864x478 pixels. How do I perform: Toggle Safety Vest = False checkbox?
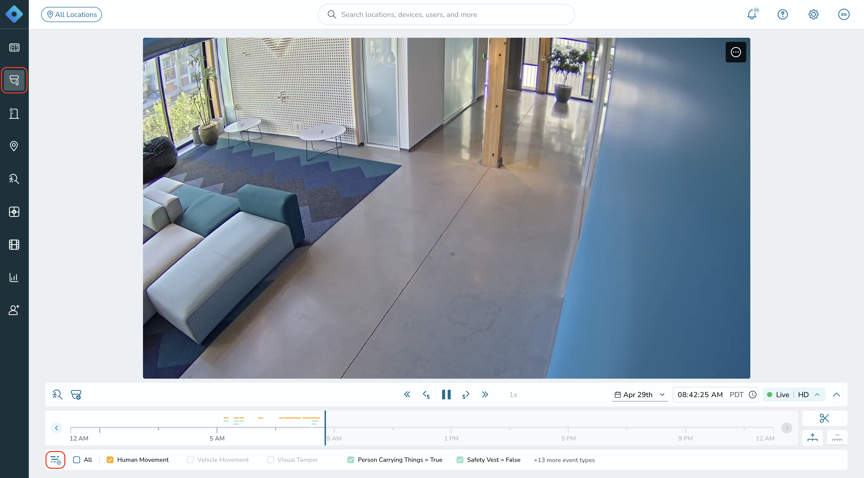pyautogui.click(x=460, y=460)
